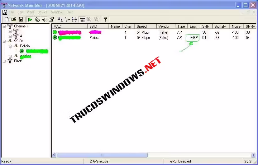The height and width of the screenshot is (165, 258).
Task: Click 'GPS: Disabled' in the status bar
Action: coord(180,161)
